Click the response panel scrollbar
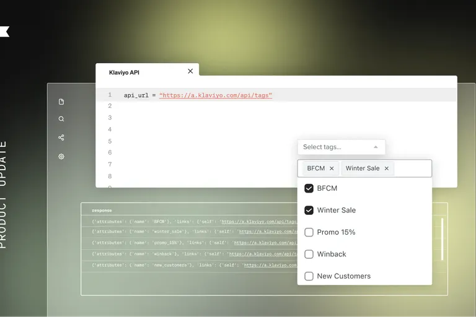 click(443, 239)
